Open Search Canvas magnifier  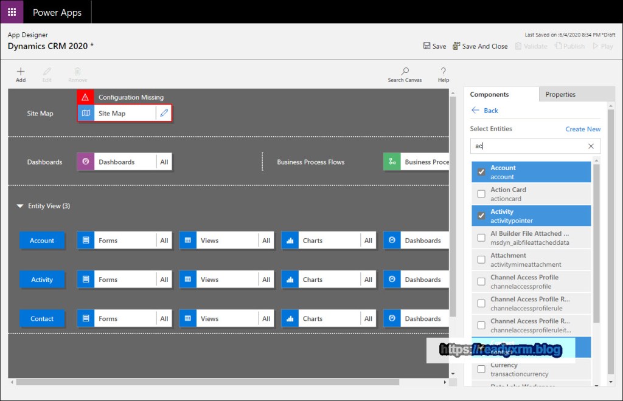pos(405,72)
